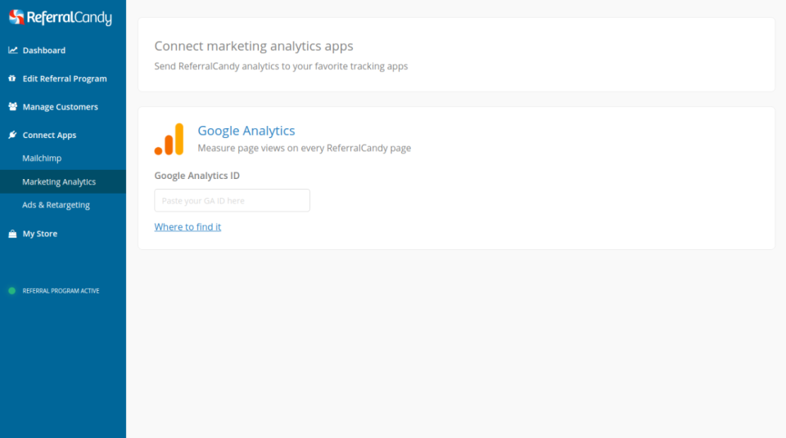Click the My Store bag icon
This screenshot has width=786, height=438.
12,234
